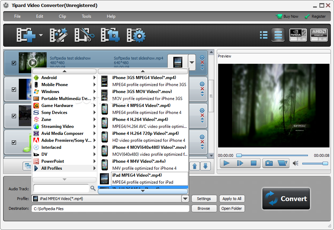Open settings gear for Softpedia test slideshow row
The height and width of the screenshot is (230, 334).
(x=202, y=58)
